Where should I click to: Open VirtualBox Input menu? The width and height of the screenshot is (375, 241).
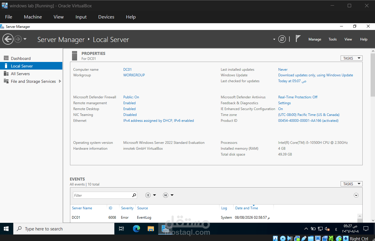pos(81,17)
